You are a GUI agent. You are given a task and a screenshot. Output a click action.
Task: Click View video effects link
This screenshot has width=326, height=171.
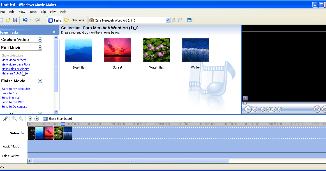[x=14, y=60]
